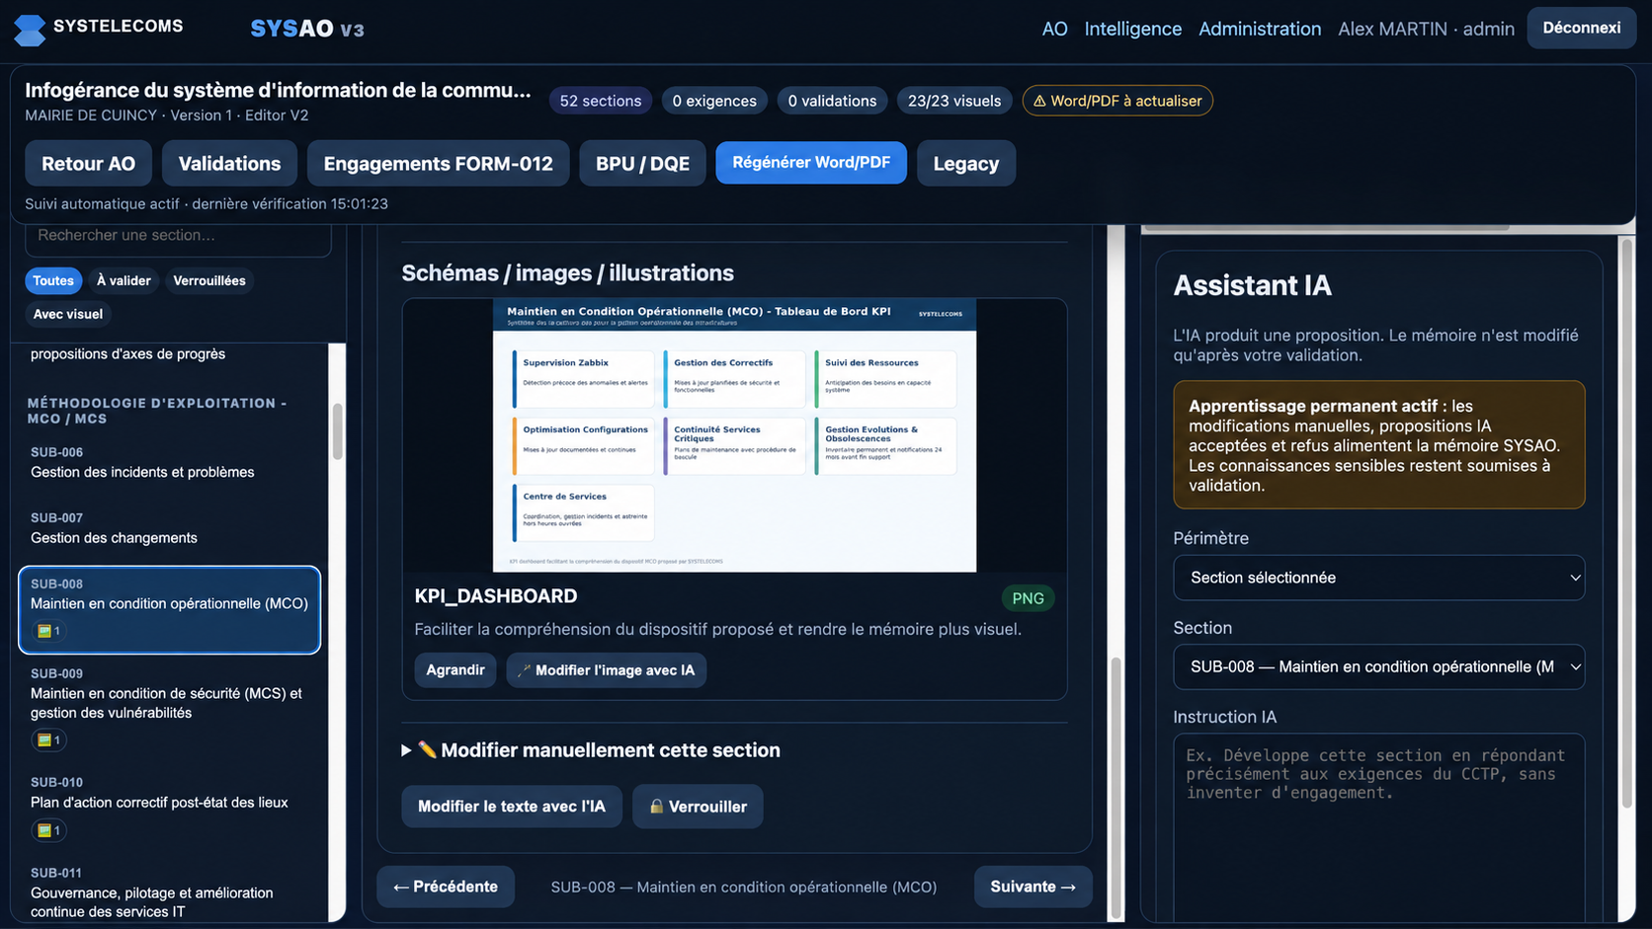Click the warning icon in Word/PDF badge

[x=1039, y=101]
